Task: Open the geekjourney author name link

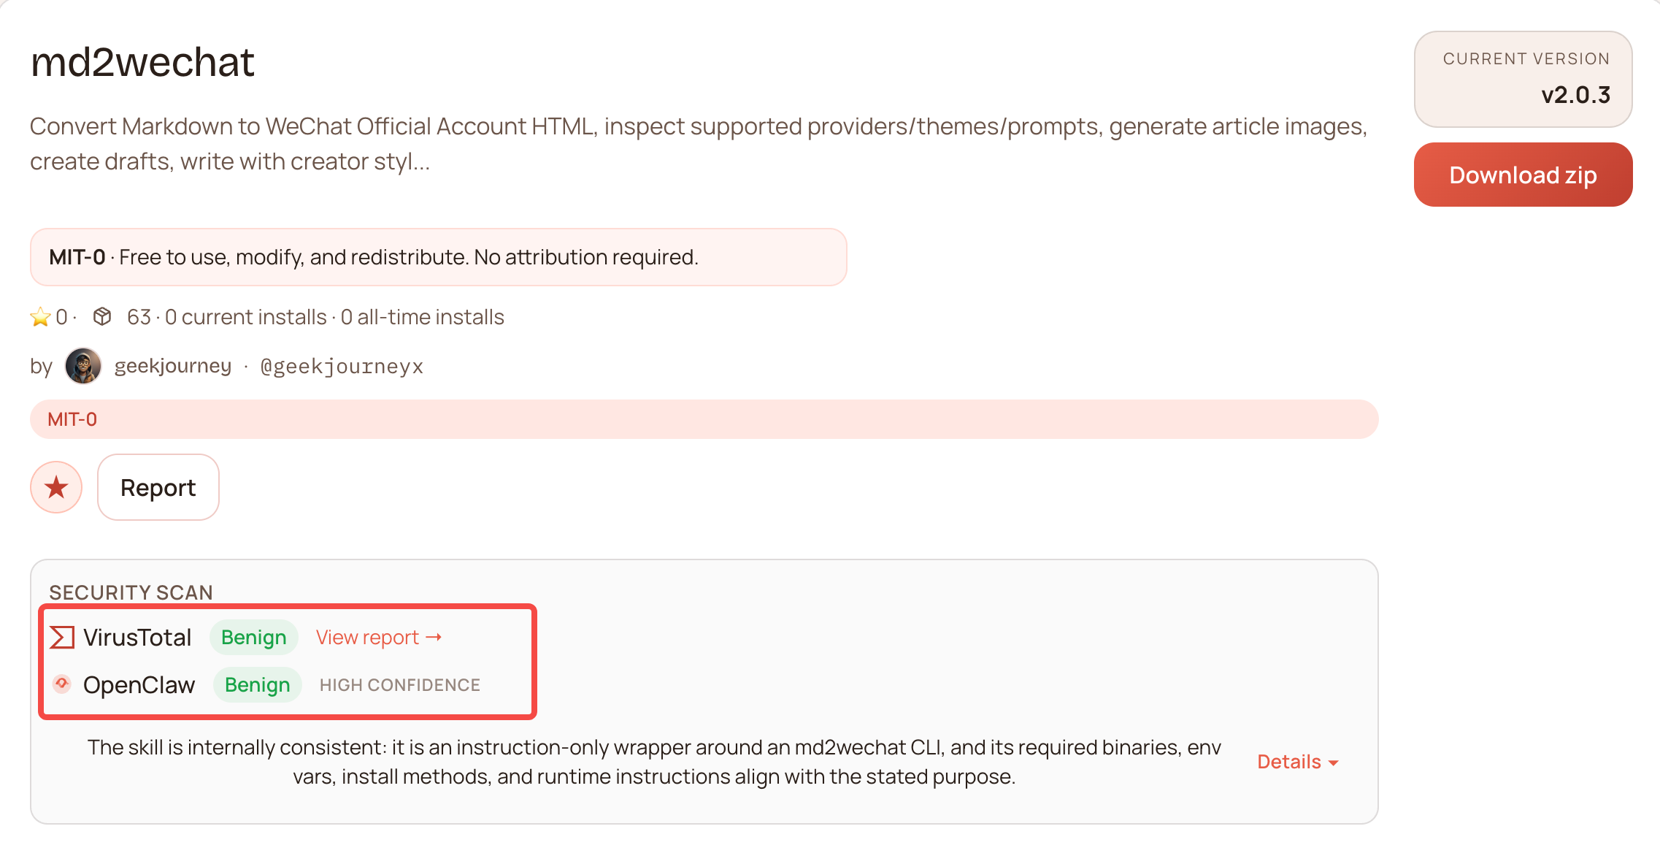Action: tap(173, 365)
